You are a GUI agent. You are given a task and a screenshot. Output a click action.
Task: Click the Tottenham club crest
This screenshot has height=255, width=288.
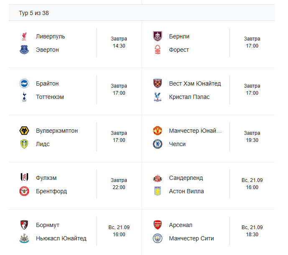24,97
